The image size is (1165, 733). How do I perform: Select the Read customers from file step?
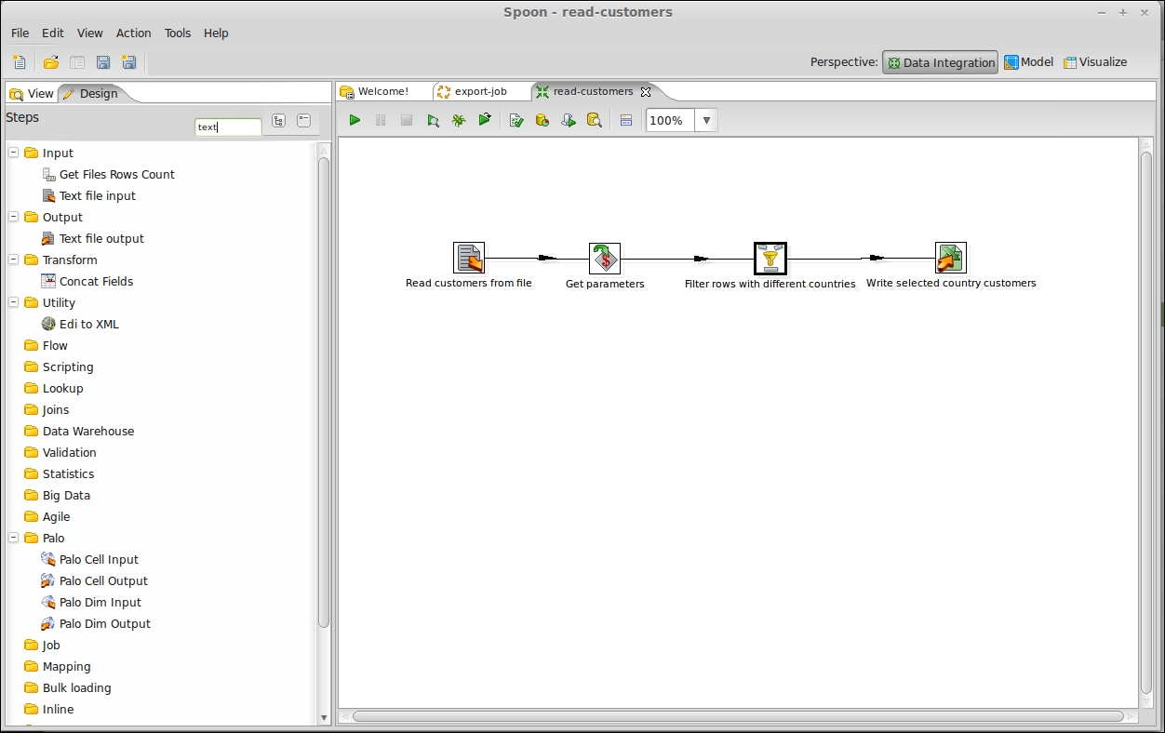coord(469,258)
